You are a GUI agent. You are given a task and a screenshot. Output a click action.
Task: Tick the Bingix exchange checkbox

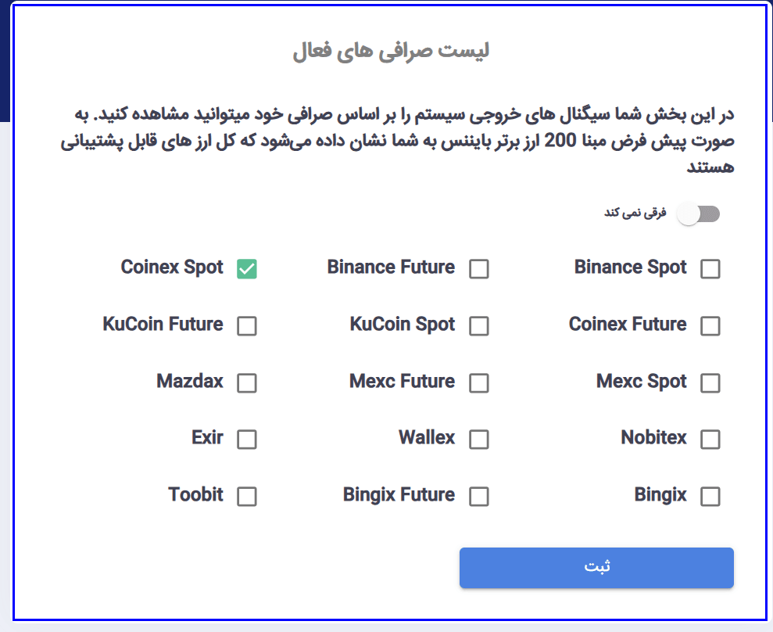click(710, 497)
